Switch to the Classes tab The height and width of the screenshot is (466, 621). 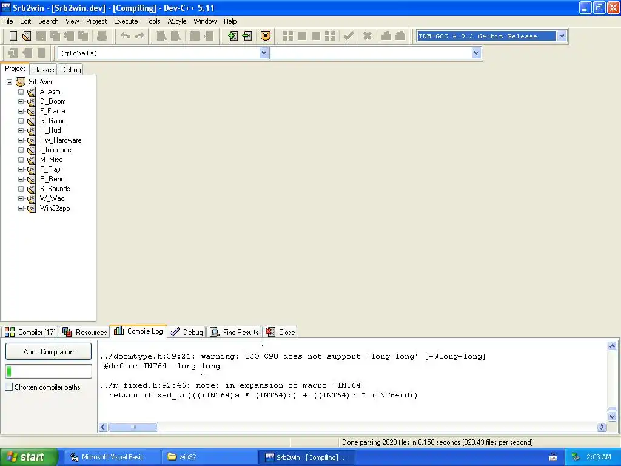pyautogui.click(x=43, y=69)
